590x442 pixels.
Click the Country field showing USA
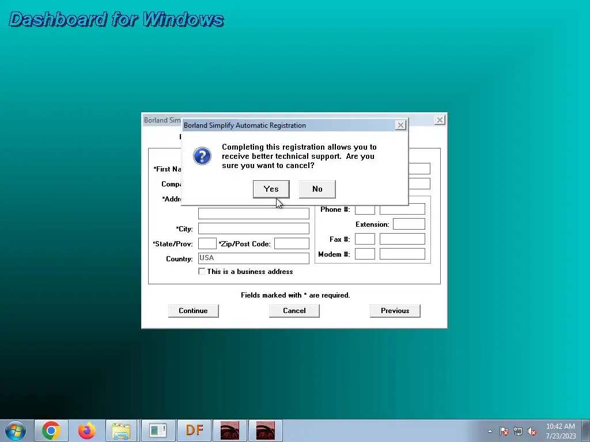tap(254, 258)
